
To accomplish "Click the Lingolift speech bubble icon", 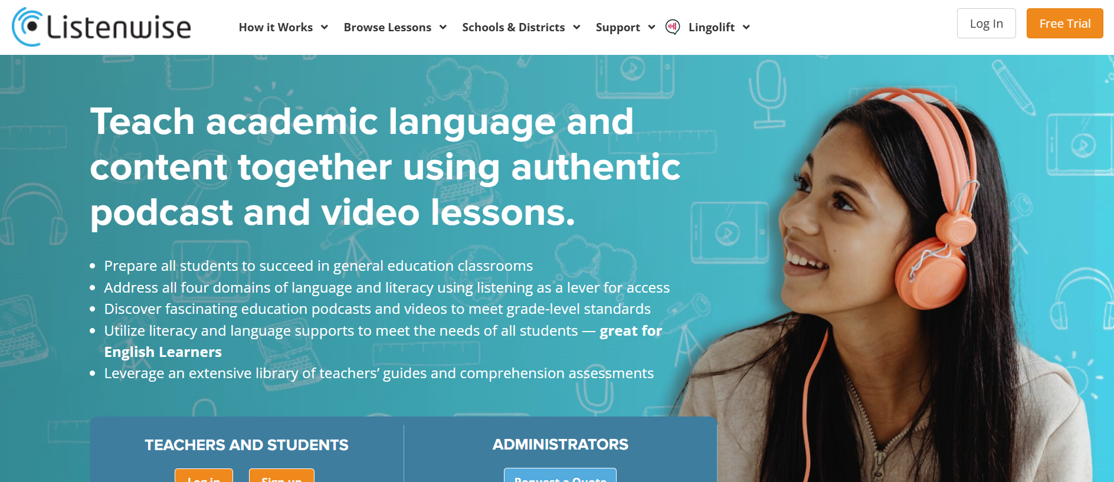I will pos(673,27).
